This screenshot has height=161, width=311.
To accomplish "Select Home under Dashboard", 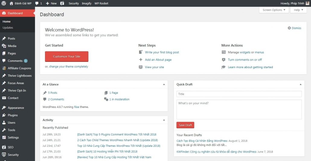I will [7, 21].
